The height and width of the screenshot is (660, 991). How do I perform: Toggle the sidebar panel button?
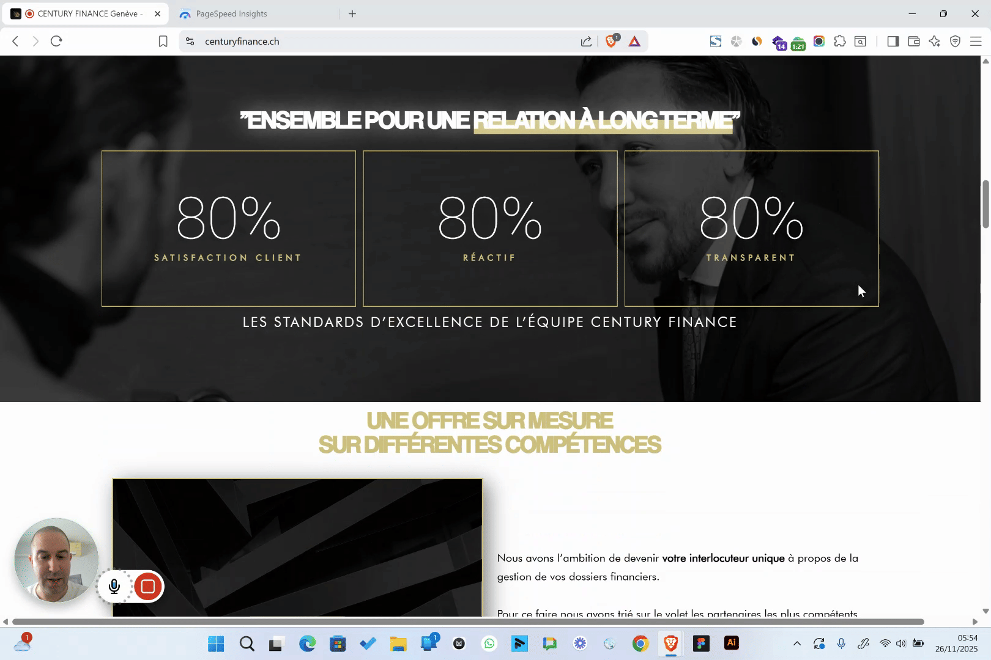(x=893, y=41)
